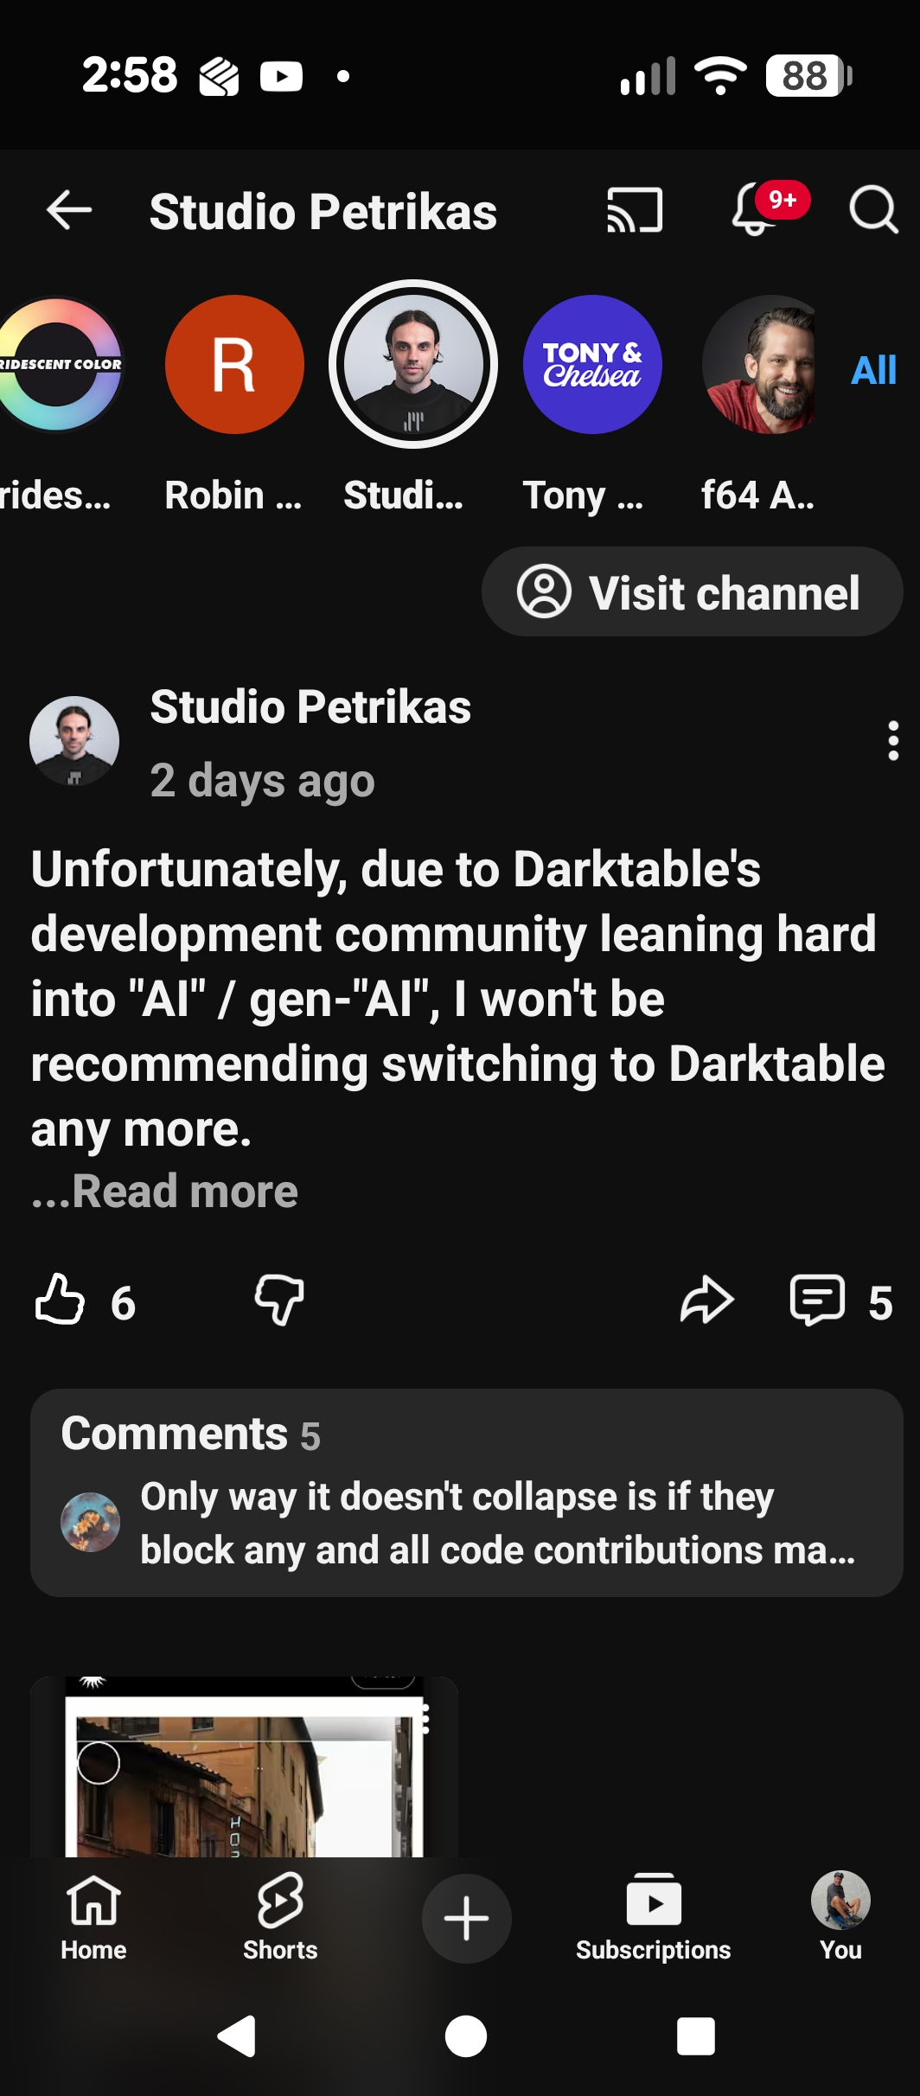920x2096 pixels.
Task: Tap the create plus button
Action: coord(467,1918)
